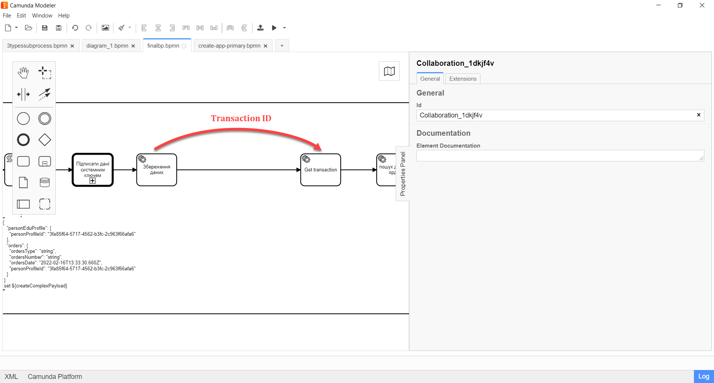This screenshot has height=383, width=714.
Task: Expand the Підписати дані subprocess marker
Action: click(x=93, y=181)
